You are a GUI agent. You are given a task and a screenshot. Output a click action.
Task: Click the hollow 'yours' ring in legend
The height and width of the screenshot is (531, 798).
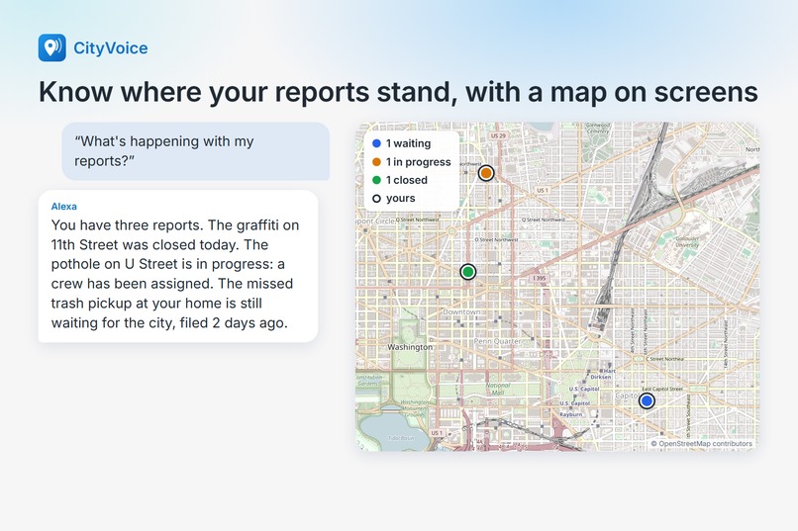(376, 199)
